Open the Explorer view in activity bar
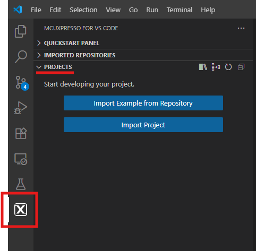The width and height of the screenshot is (256, 251). 21,31
